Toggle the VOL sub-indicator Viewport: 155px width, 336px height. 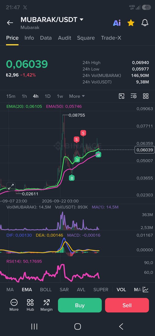coord(121,290)
